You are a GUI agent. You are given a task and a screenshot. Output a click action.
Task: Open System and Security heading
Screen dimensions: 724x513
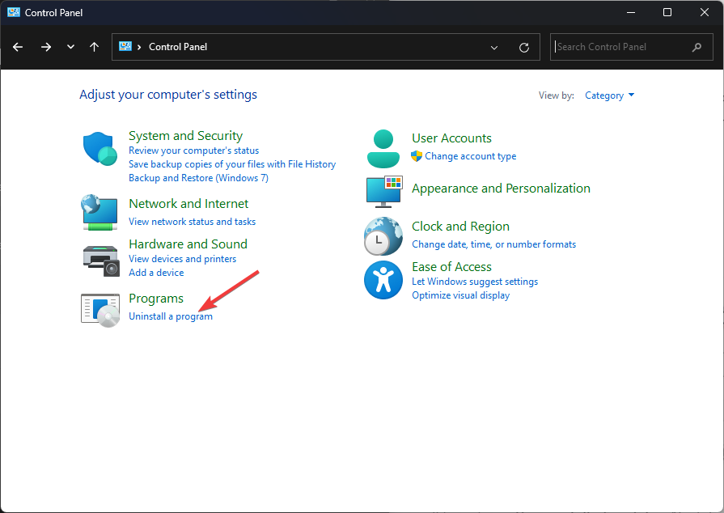coord(185,136)
